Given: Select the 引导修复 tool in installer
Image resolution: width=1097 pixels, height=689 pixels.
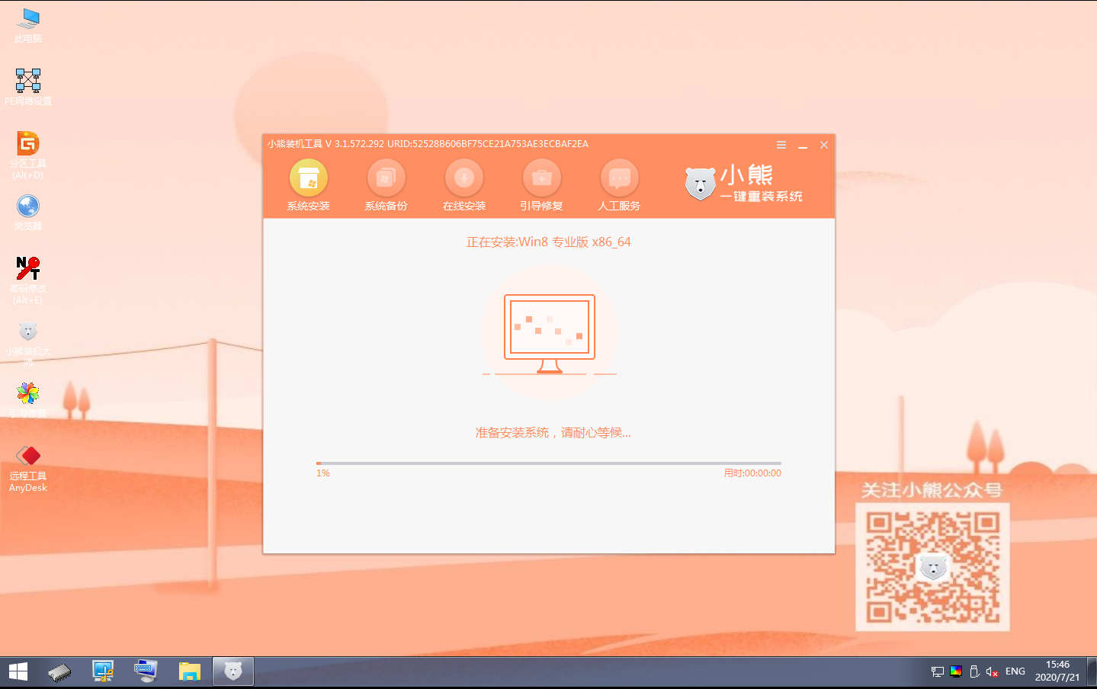Looking at the screenshot, I should 542,186.
